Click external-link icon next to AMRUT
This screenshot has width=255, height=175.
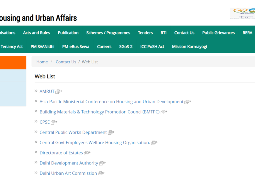click(x=59, y=92)
